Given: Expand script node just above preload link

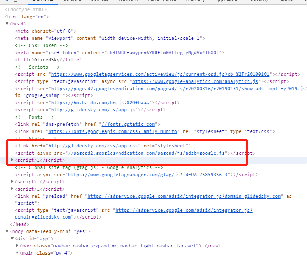Looking at the screenshot, I should tap(12, 189).
